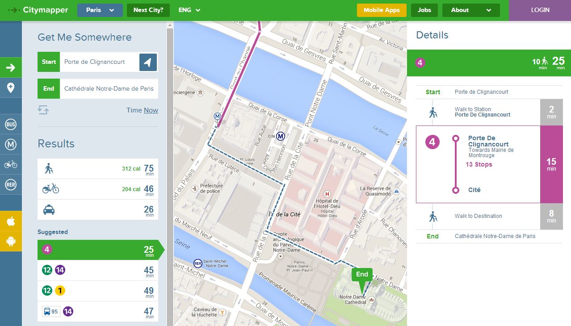Click the Next City? button
571x326 pixels.
coord(148,10)
